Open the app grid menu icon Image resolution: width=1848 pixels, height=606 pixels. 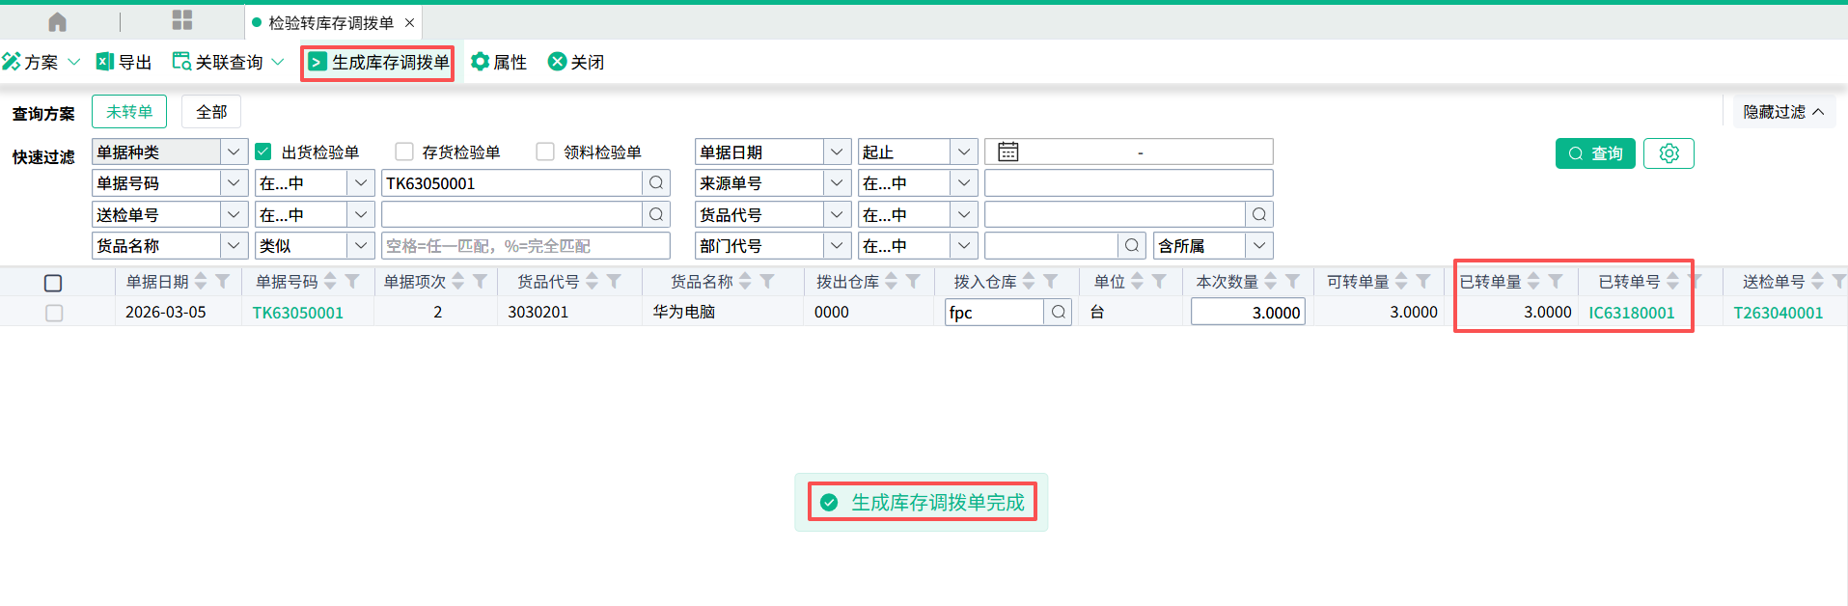181,20
